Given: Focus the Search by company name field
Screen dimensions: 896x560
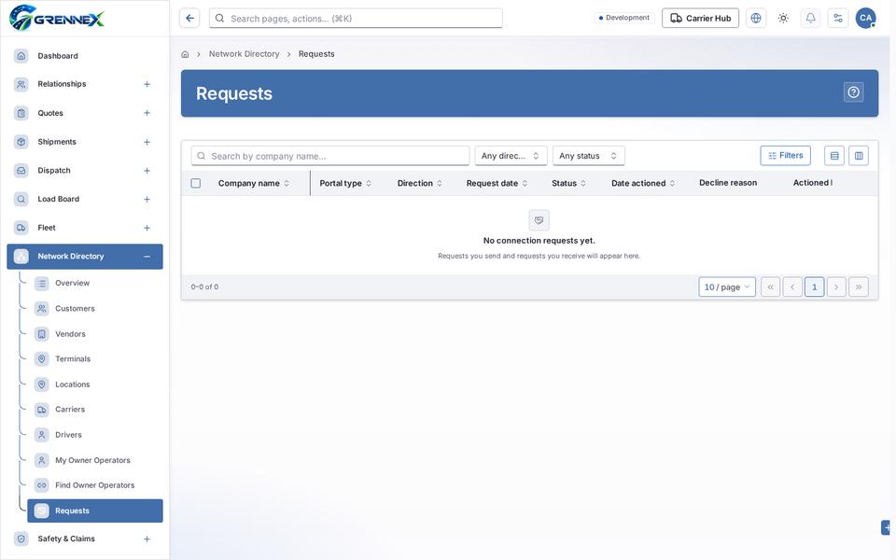Looking at the screenshot, I should click(330, 156).
